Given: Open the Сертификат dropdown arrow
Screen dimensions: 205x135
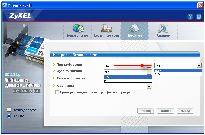Looking at the screenshot, I should 149,86.
